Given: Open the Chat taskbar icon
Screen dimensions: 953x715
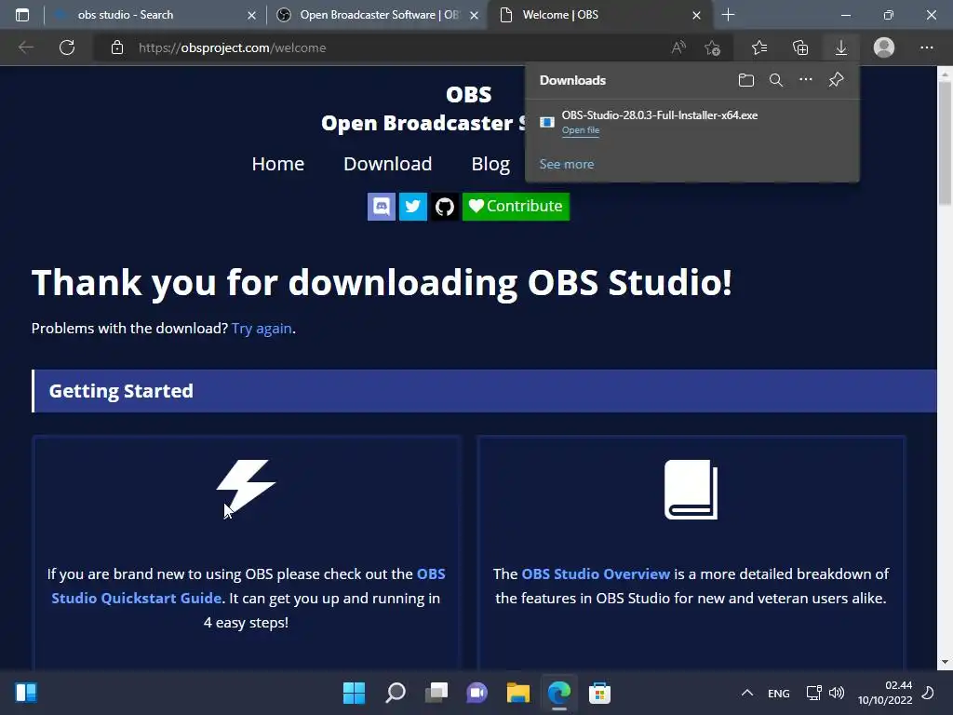Looking at the screenshot, I should click(477, 693).
